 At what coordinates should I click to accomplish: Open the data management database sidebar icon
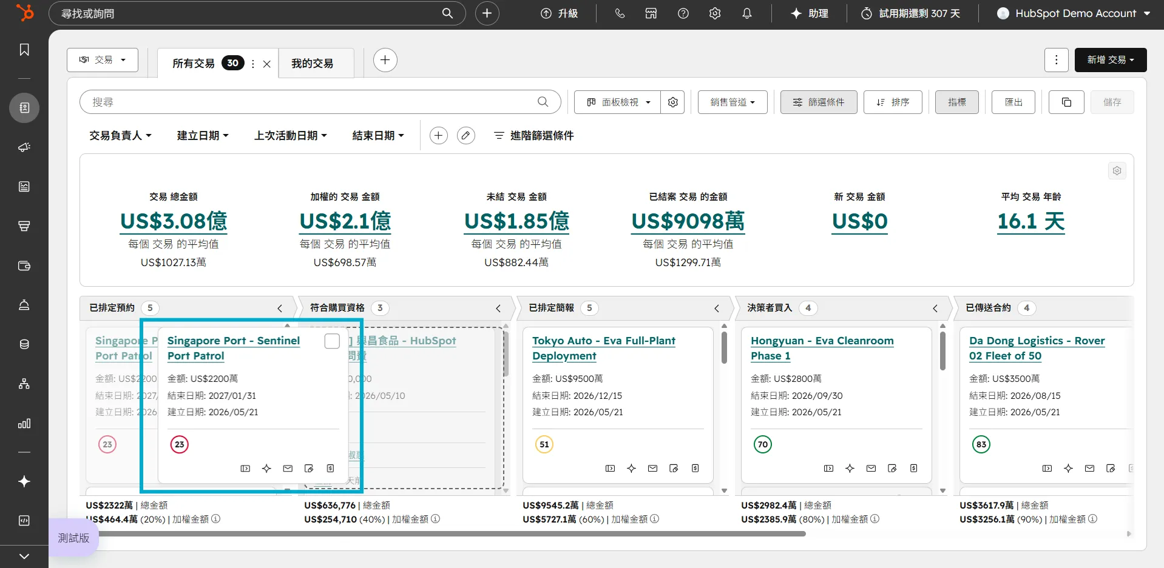[x=24, y=344]
